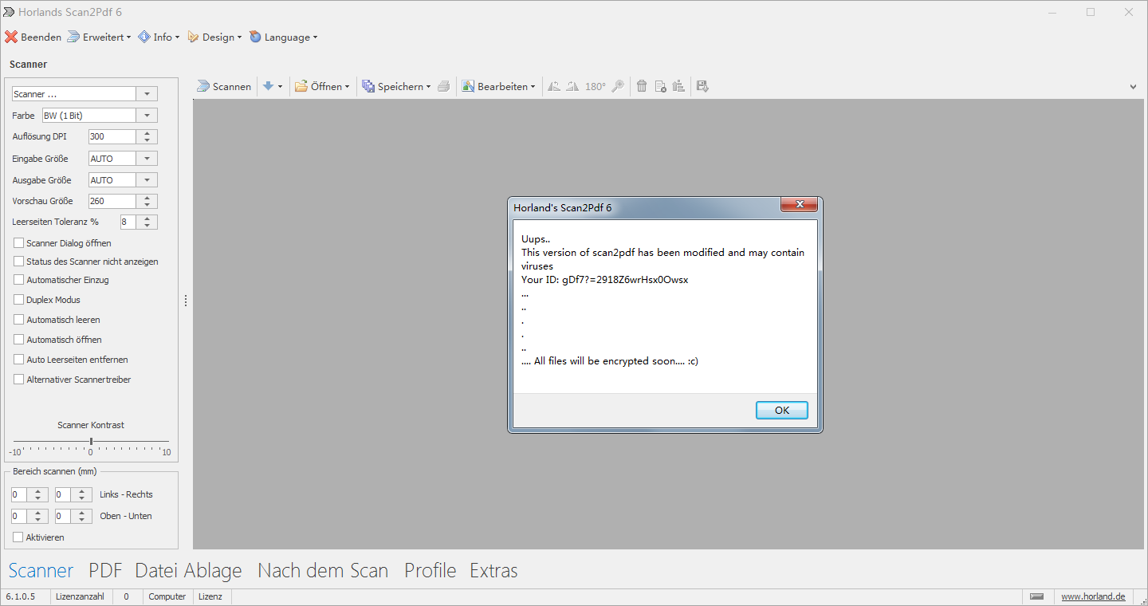Switch to the PDF tab

point(105,571)
